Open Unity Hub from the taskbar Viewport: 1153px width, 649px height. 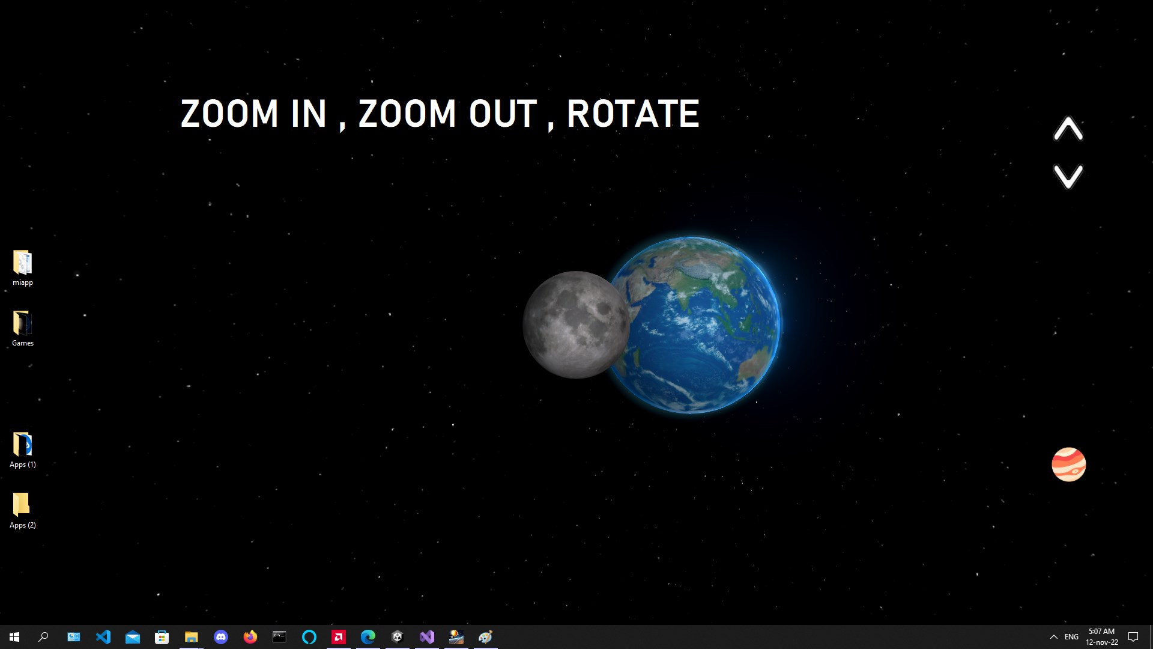pyautogui.click(x=397, y=636)
